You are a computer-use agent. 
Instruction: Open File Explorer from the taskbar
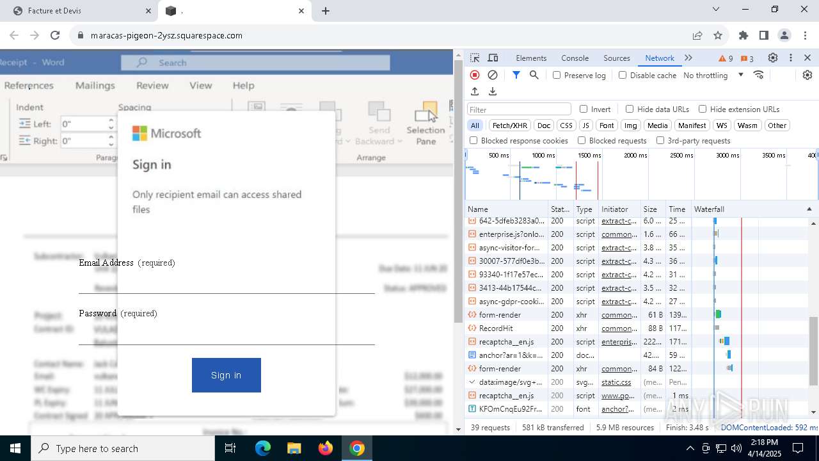click(294, 448)
